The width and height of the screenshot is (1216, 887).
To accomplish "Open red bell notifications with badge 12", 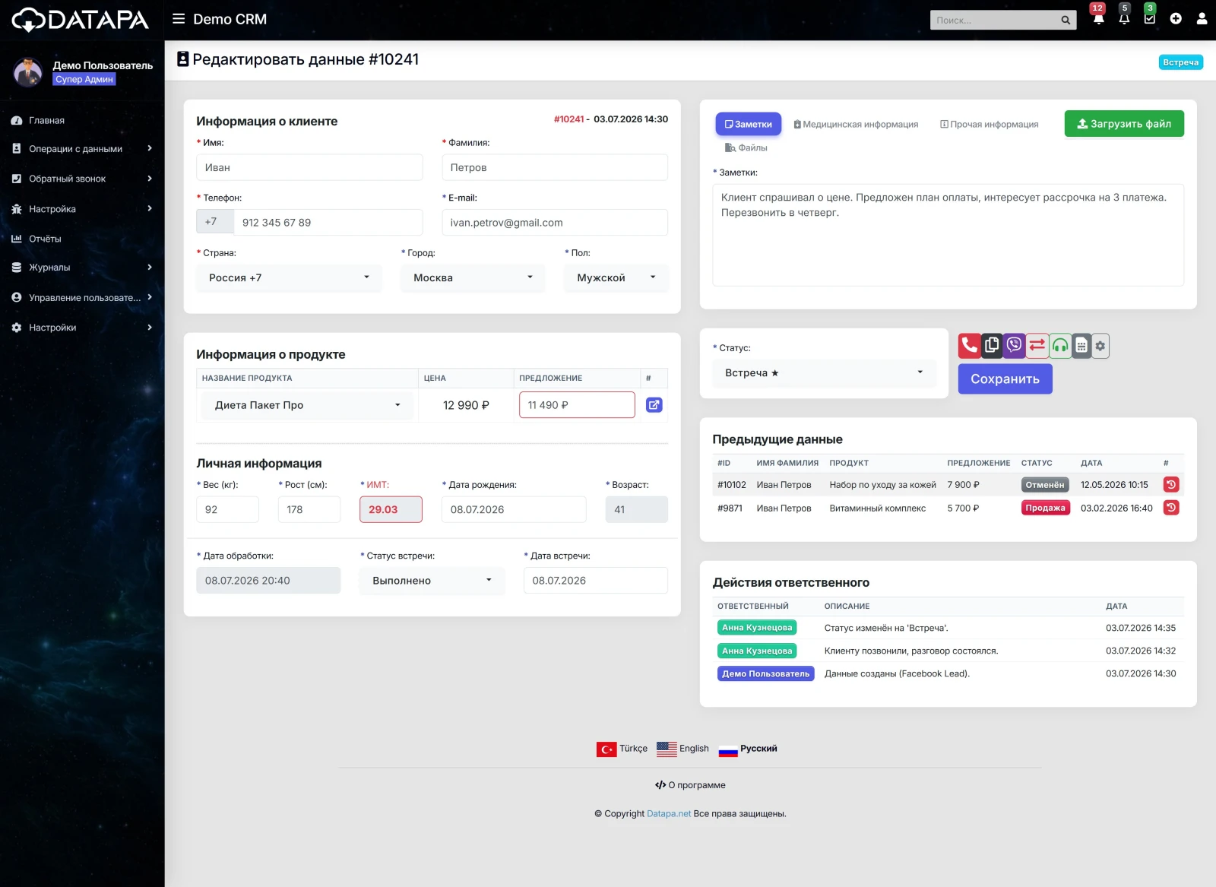I will pyautogui.click(x=1098, y=18).
